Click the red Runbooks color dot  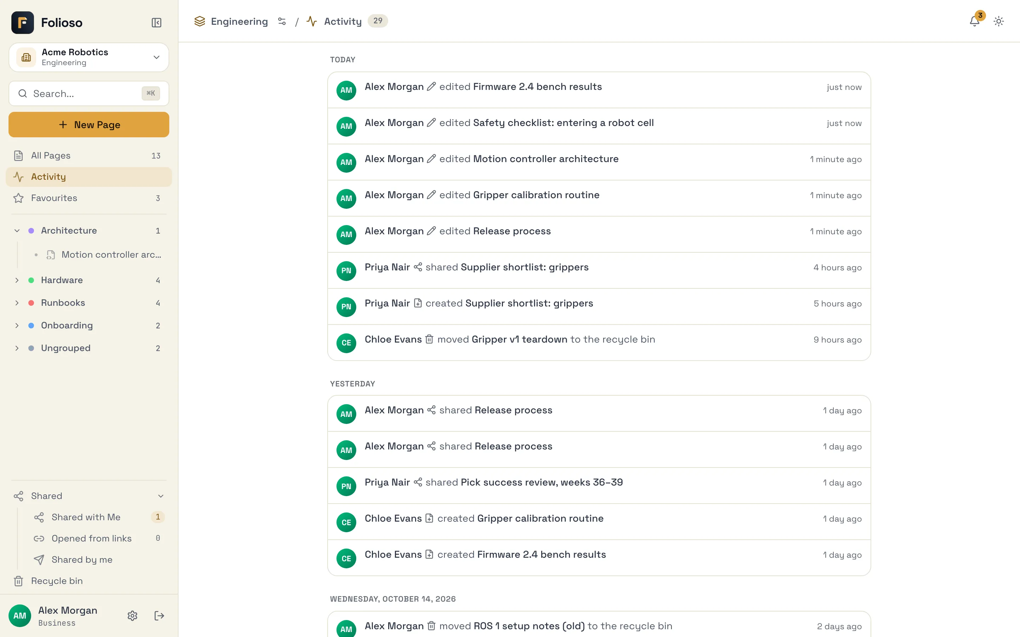31,303
